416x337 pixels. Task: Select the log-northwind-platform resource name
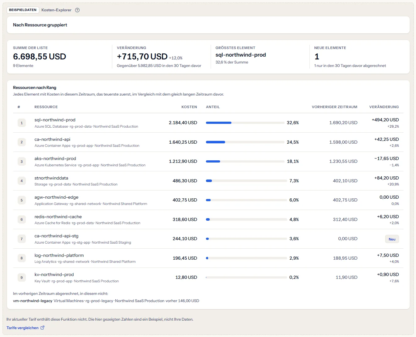tap(59, 255)
